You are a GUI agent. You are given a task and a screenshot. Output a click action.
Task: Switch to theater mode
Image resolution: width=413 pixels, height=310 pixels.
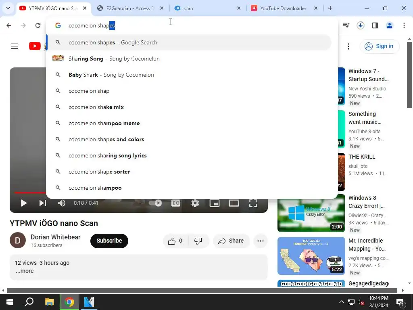pos(234,203)
